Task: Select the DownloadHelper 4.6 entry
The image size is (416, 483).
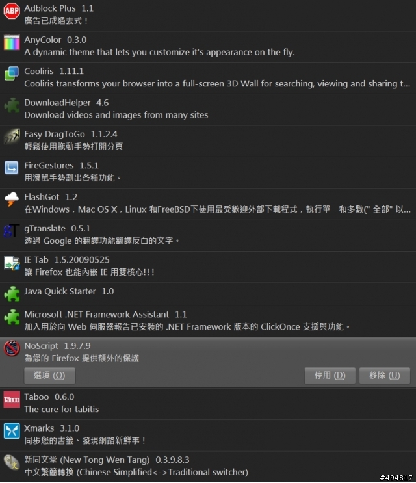Action: pyautogui.click(x=208, y=110)
